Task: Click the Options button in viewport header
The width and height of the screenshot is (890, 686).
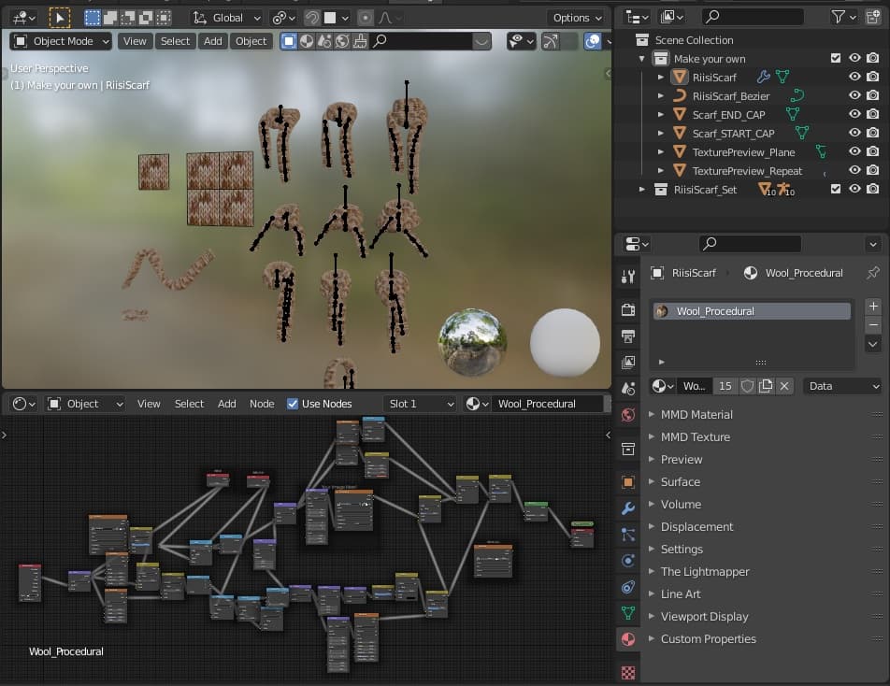Action: coord(575,18)
